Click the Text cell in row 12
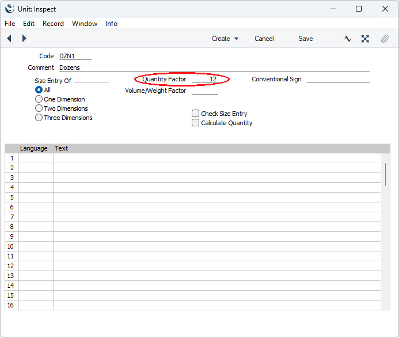This screenshot has width=399, height=338. coord(217,266)
